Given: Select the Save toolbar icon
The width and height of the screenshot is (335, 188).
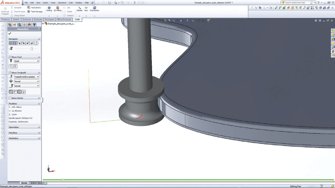Looking at the screenshot, I should tap(110, 3).
